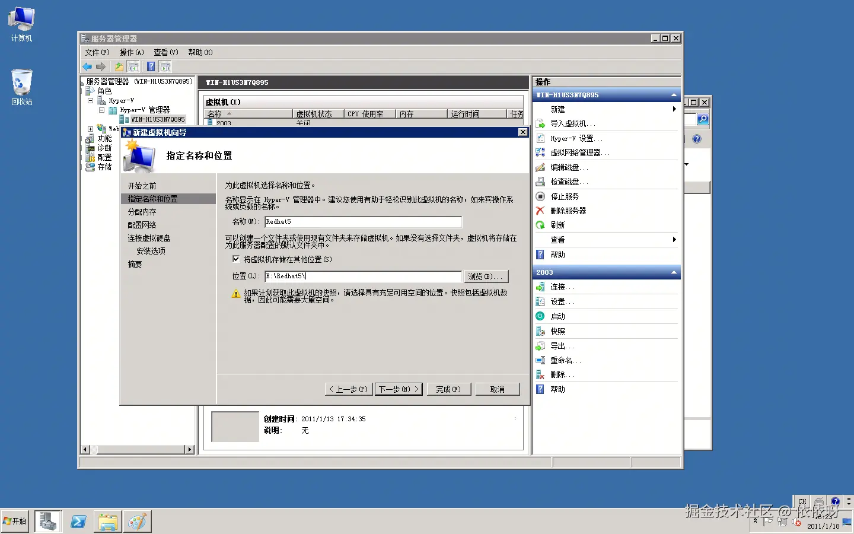Viewport: 854px width, 534px height.
Task: Open PowerShell from the taskbar
Action: point(78,522)
